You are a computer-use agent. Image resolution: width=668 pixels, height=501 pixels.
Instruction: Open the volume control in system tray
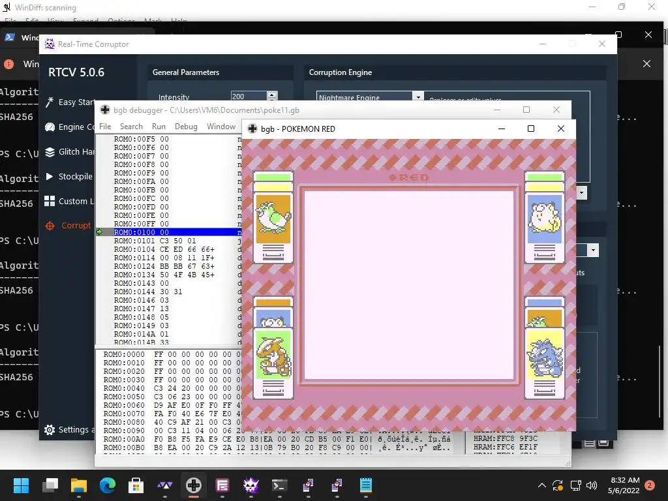pos(591,485)
